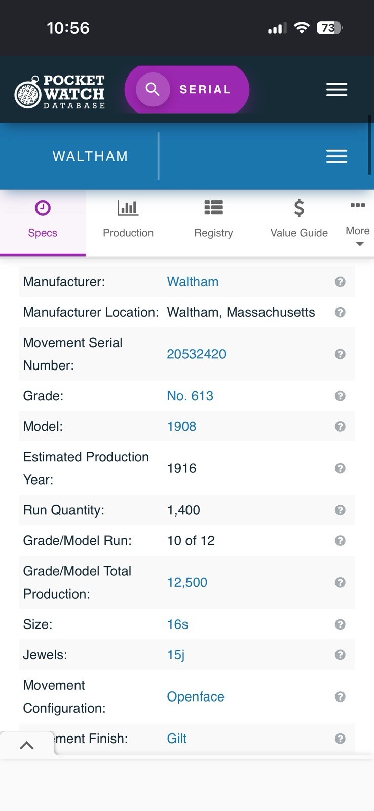The image size is (374, 811).
Task: Open help icon for Movement Finish row
Action: tap(340, 739)
